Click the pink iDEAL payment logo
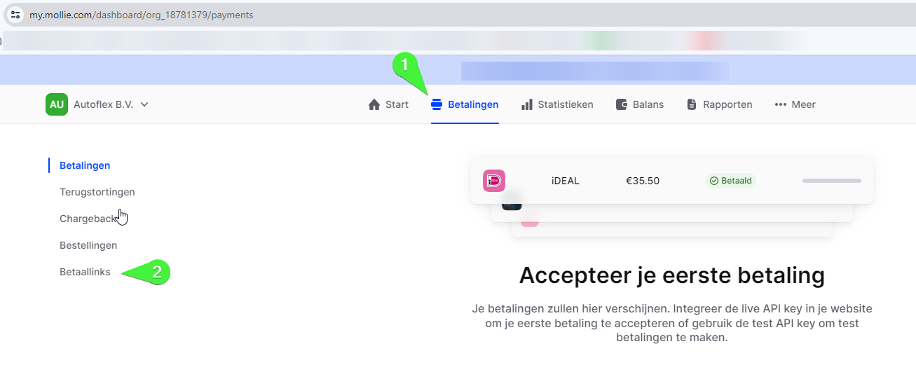The image size is (916, 372). pyautogui.click(x=494, y=181)
